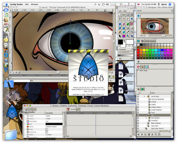Click the swap colors icon in toolbox

click(124, 41)
